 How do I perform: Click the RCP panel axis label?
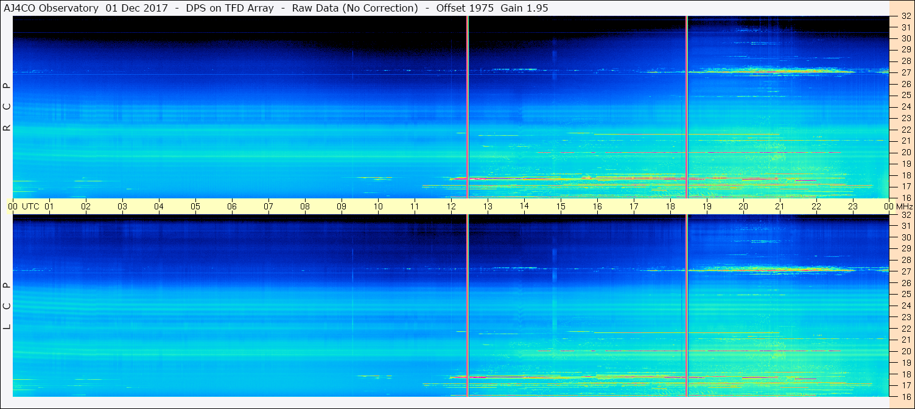(7, 107)
